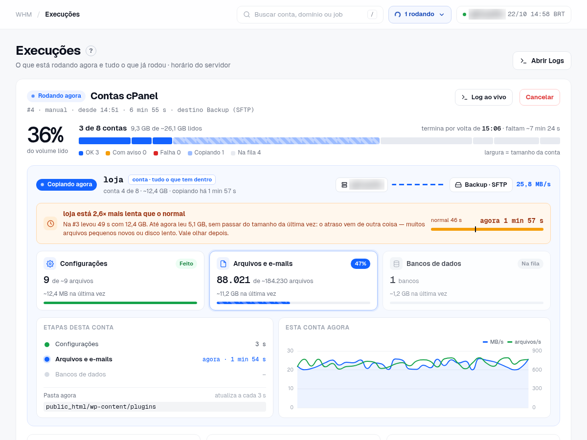Screen dimensions: 587x440
Task: Open Log ao vivo
Action: pyautogui.click(x=484, y=97)
